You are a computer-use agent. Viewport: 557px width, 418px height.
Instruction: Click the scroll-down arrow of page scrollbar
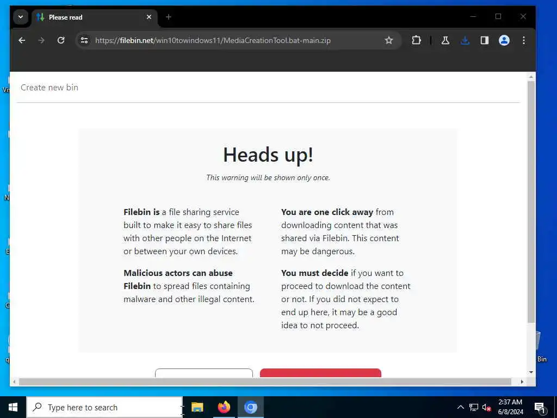click(x=531, y=372)
